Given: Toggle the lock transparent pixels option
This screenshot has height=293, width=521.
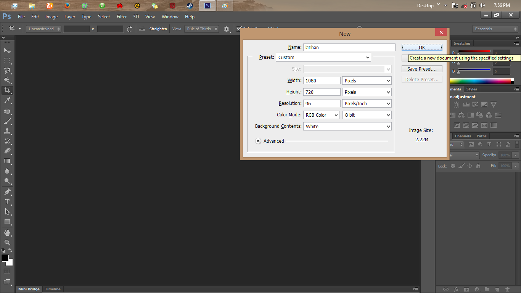Looking at the screenshot, I should 453,166.
